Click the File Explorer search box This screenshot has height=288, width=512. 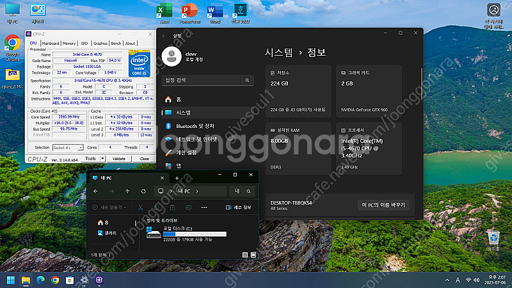coord(243,191)
